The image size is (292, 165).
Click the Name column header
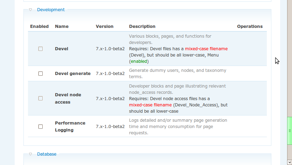[62, 27]
